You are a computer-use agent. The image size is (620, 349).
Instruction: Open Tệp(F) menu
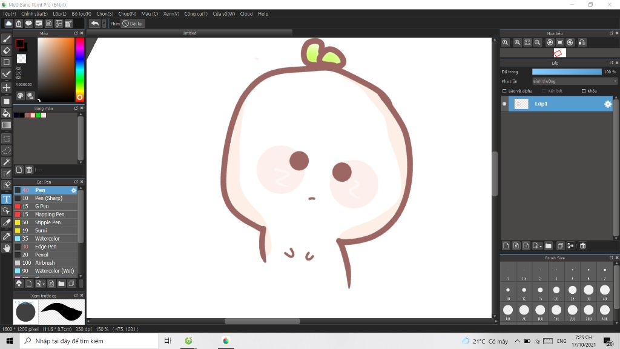pos(10,14)
